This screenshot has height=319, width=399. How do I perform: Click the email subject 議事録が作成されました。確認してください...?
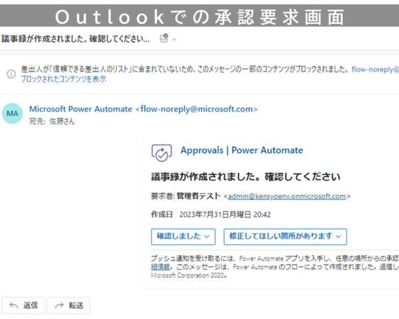(75, 39)
